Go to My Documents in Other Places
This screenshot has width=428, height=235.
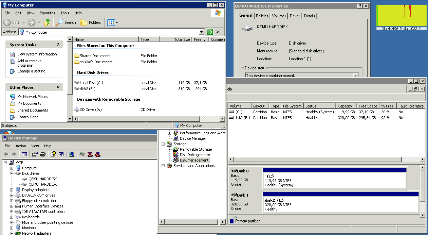point(29,103)
